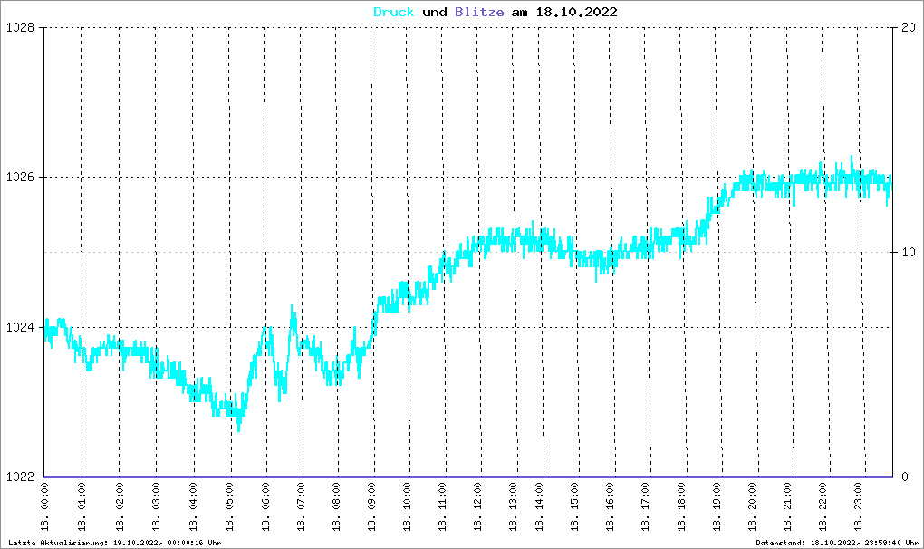Image resolution: width=924 pixels, height=549 pixels.
Task: Click the '18. 18:00' time axis label
Action: tap(682, 506)
